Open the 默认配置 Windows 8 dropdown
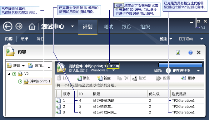Image resolution: width=209 pixels, height=120 pixels. 114,70
